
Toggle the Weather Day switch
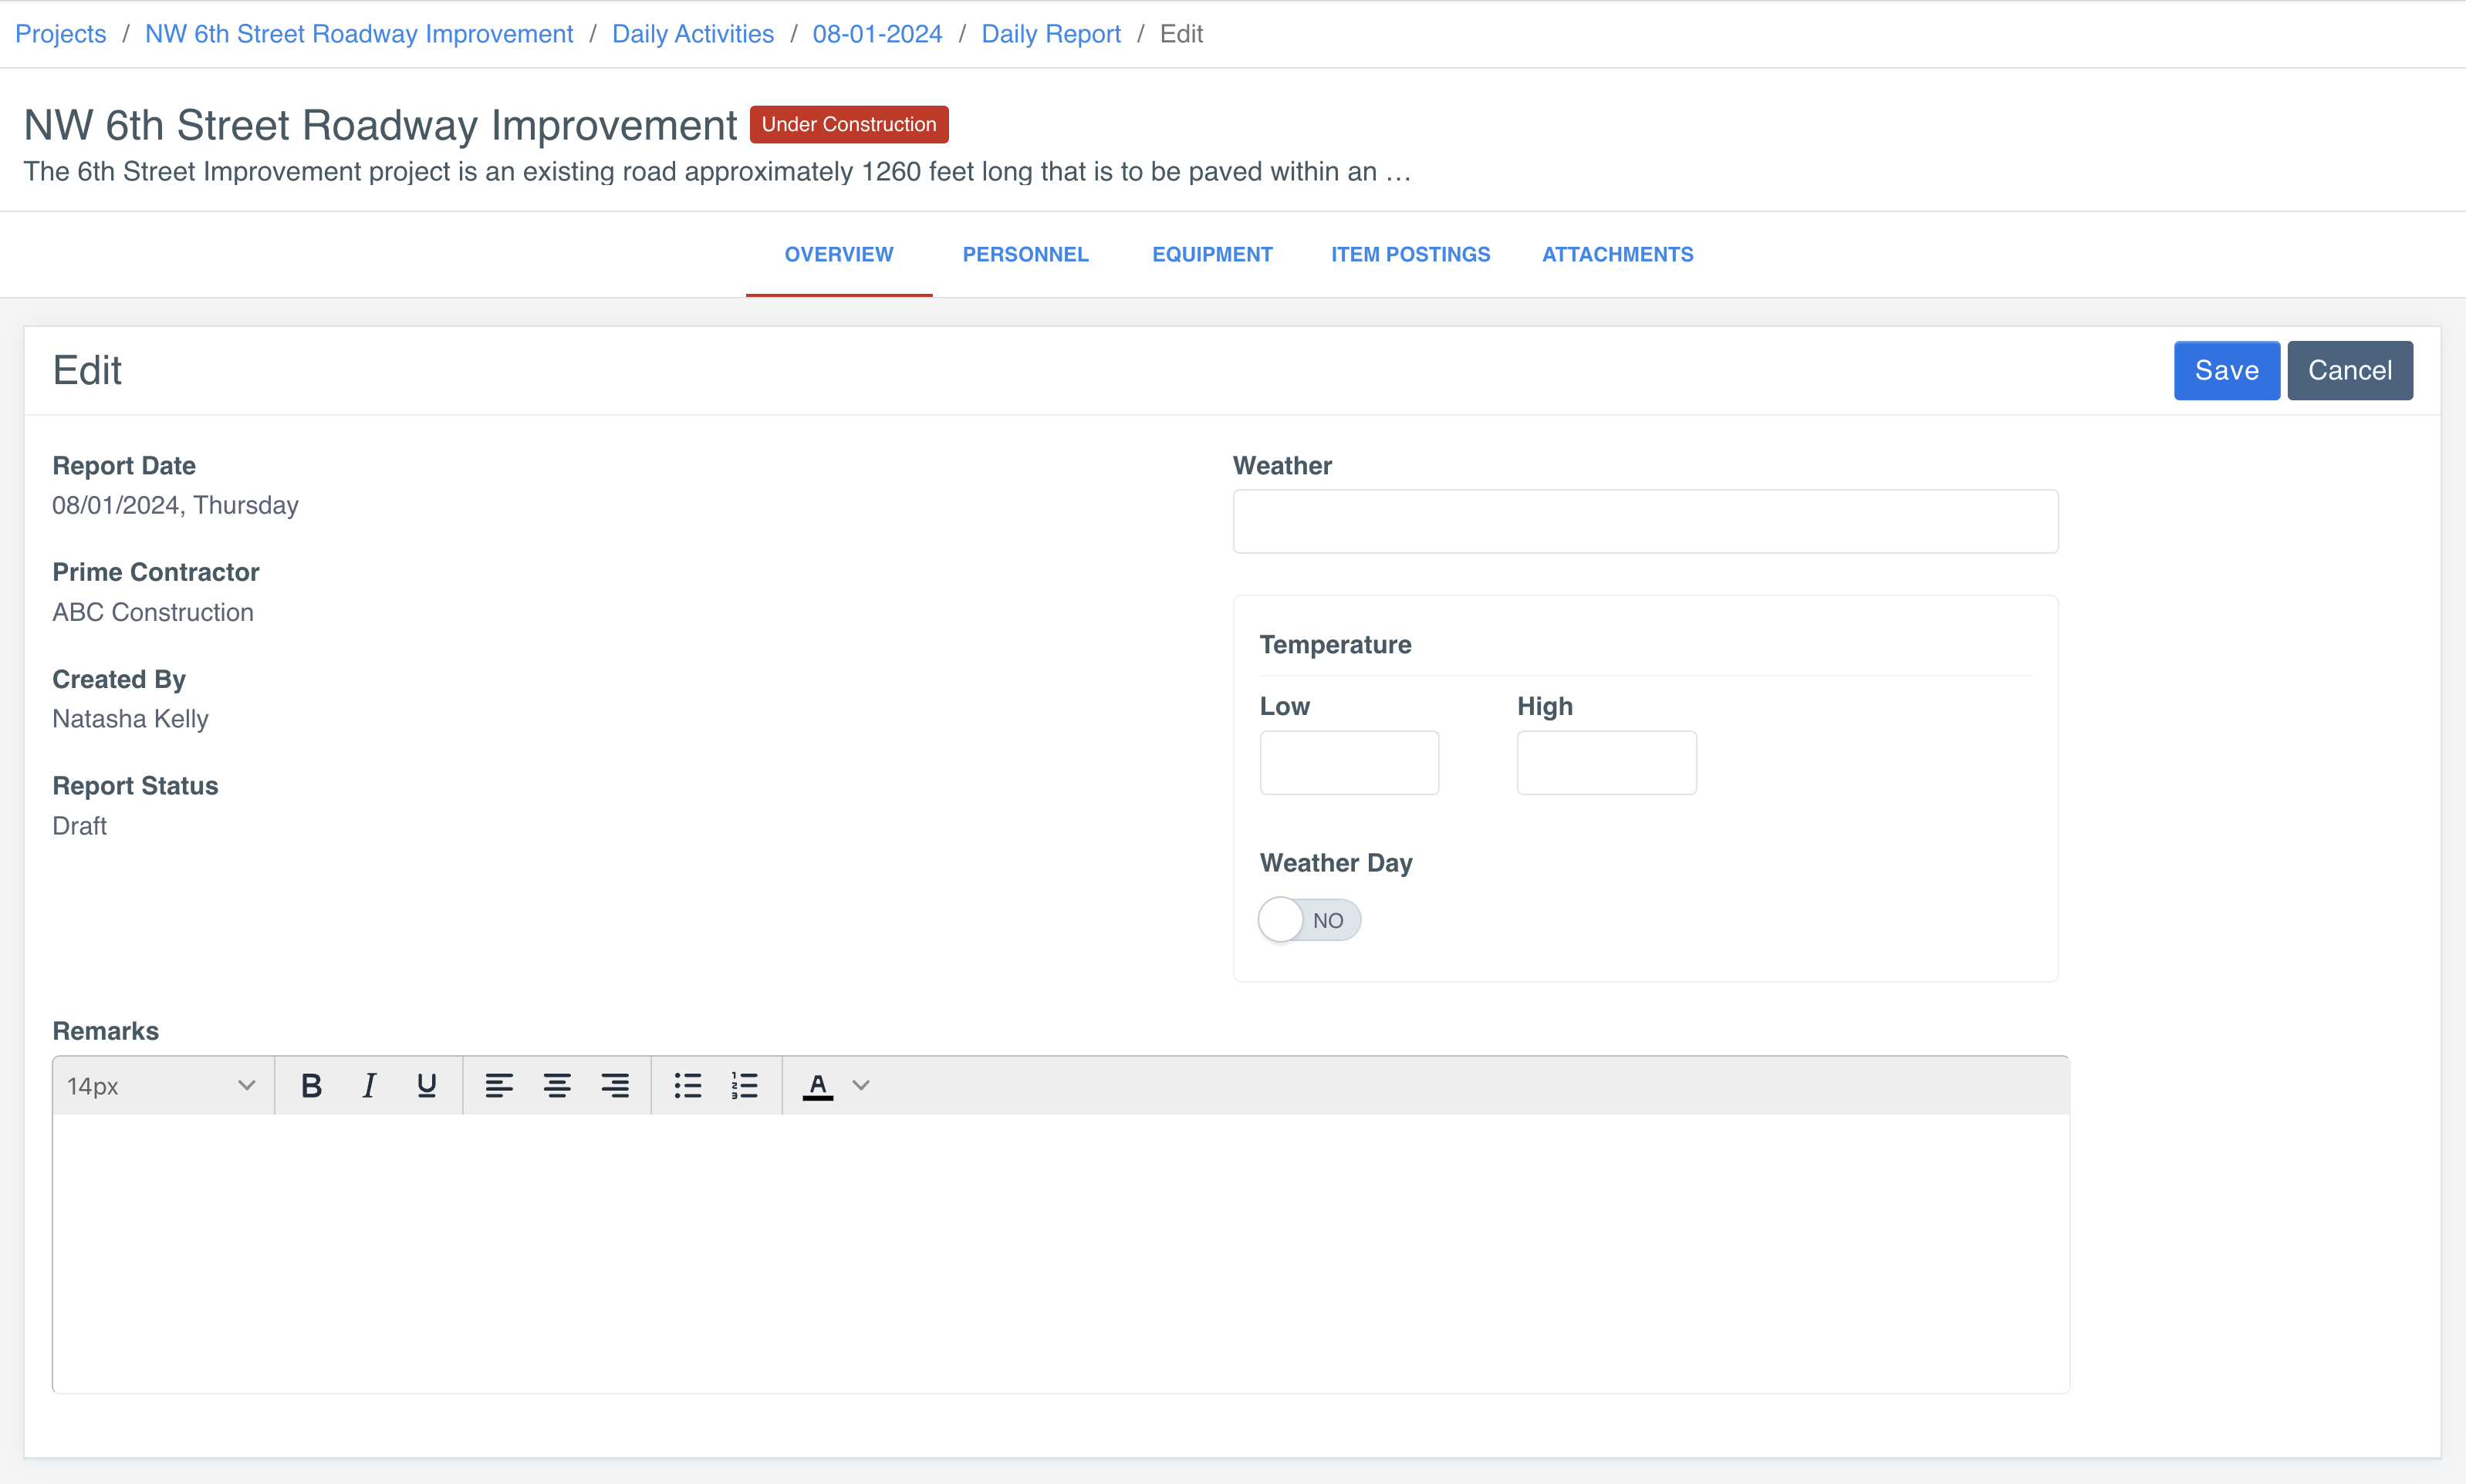pos(1309,920)
